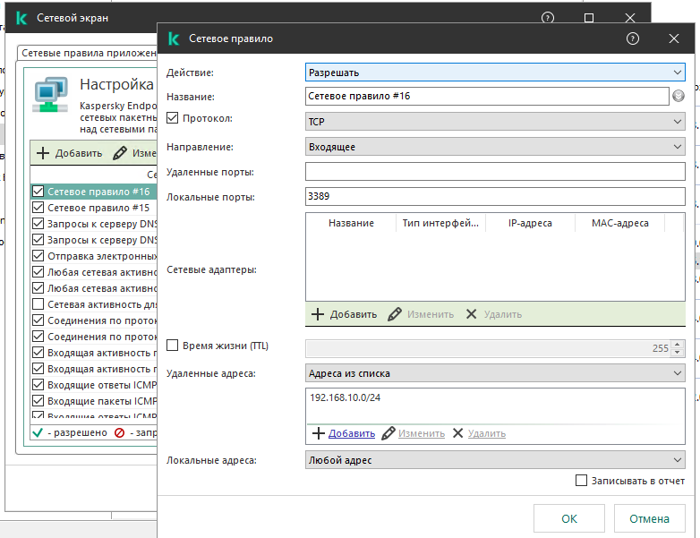This screenshot has height=538, width=700.
Task: Click the Удаленные порты input field
Action: (494, 172)
